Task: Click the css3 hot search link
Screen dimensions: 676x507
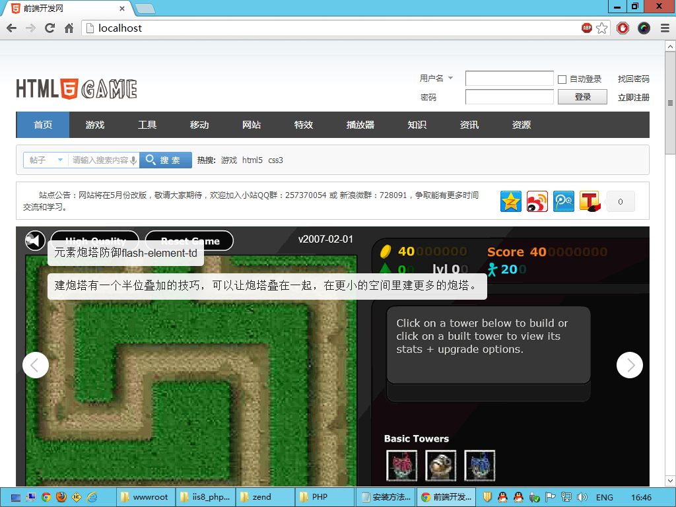Action: pos(275,160)
